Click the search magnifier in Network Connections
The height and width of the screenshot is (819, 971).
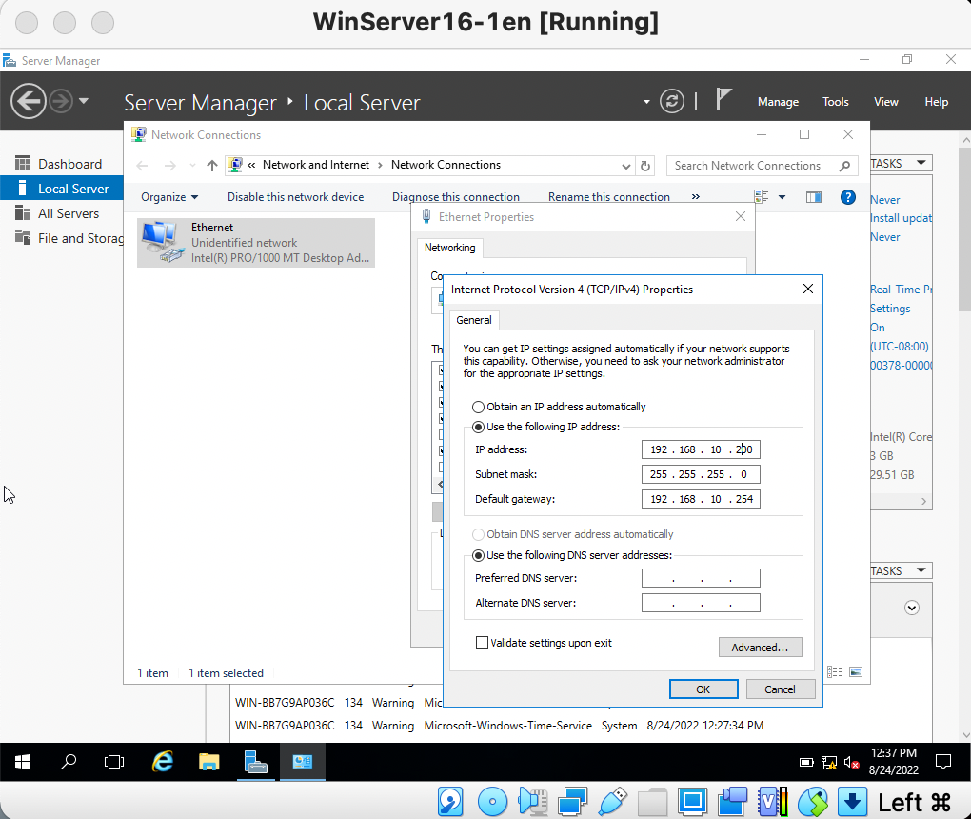[x=844, y=166]
